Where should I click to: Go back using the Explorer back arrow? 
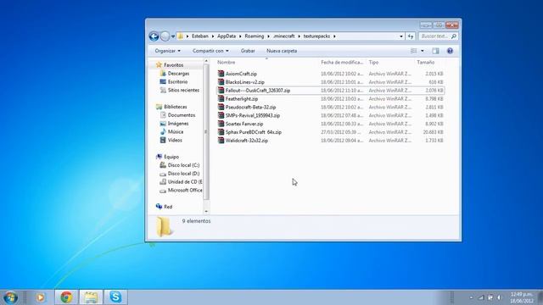[154, 36]
